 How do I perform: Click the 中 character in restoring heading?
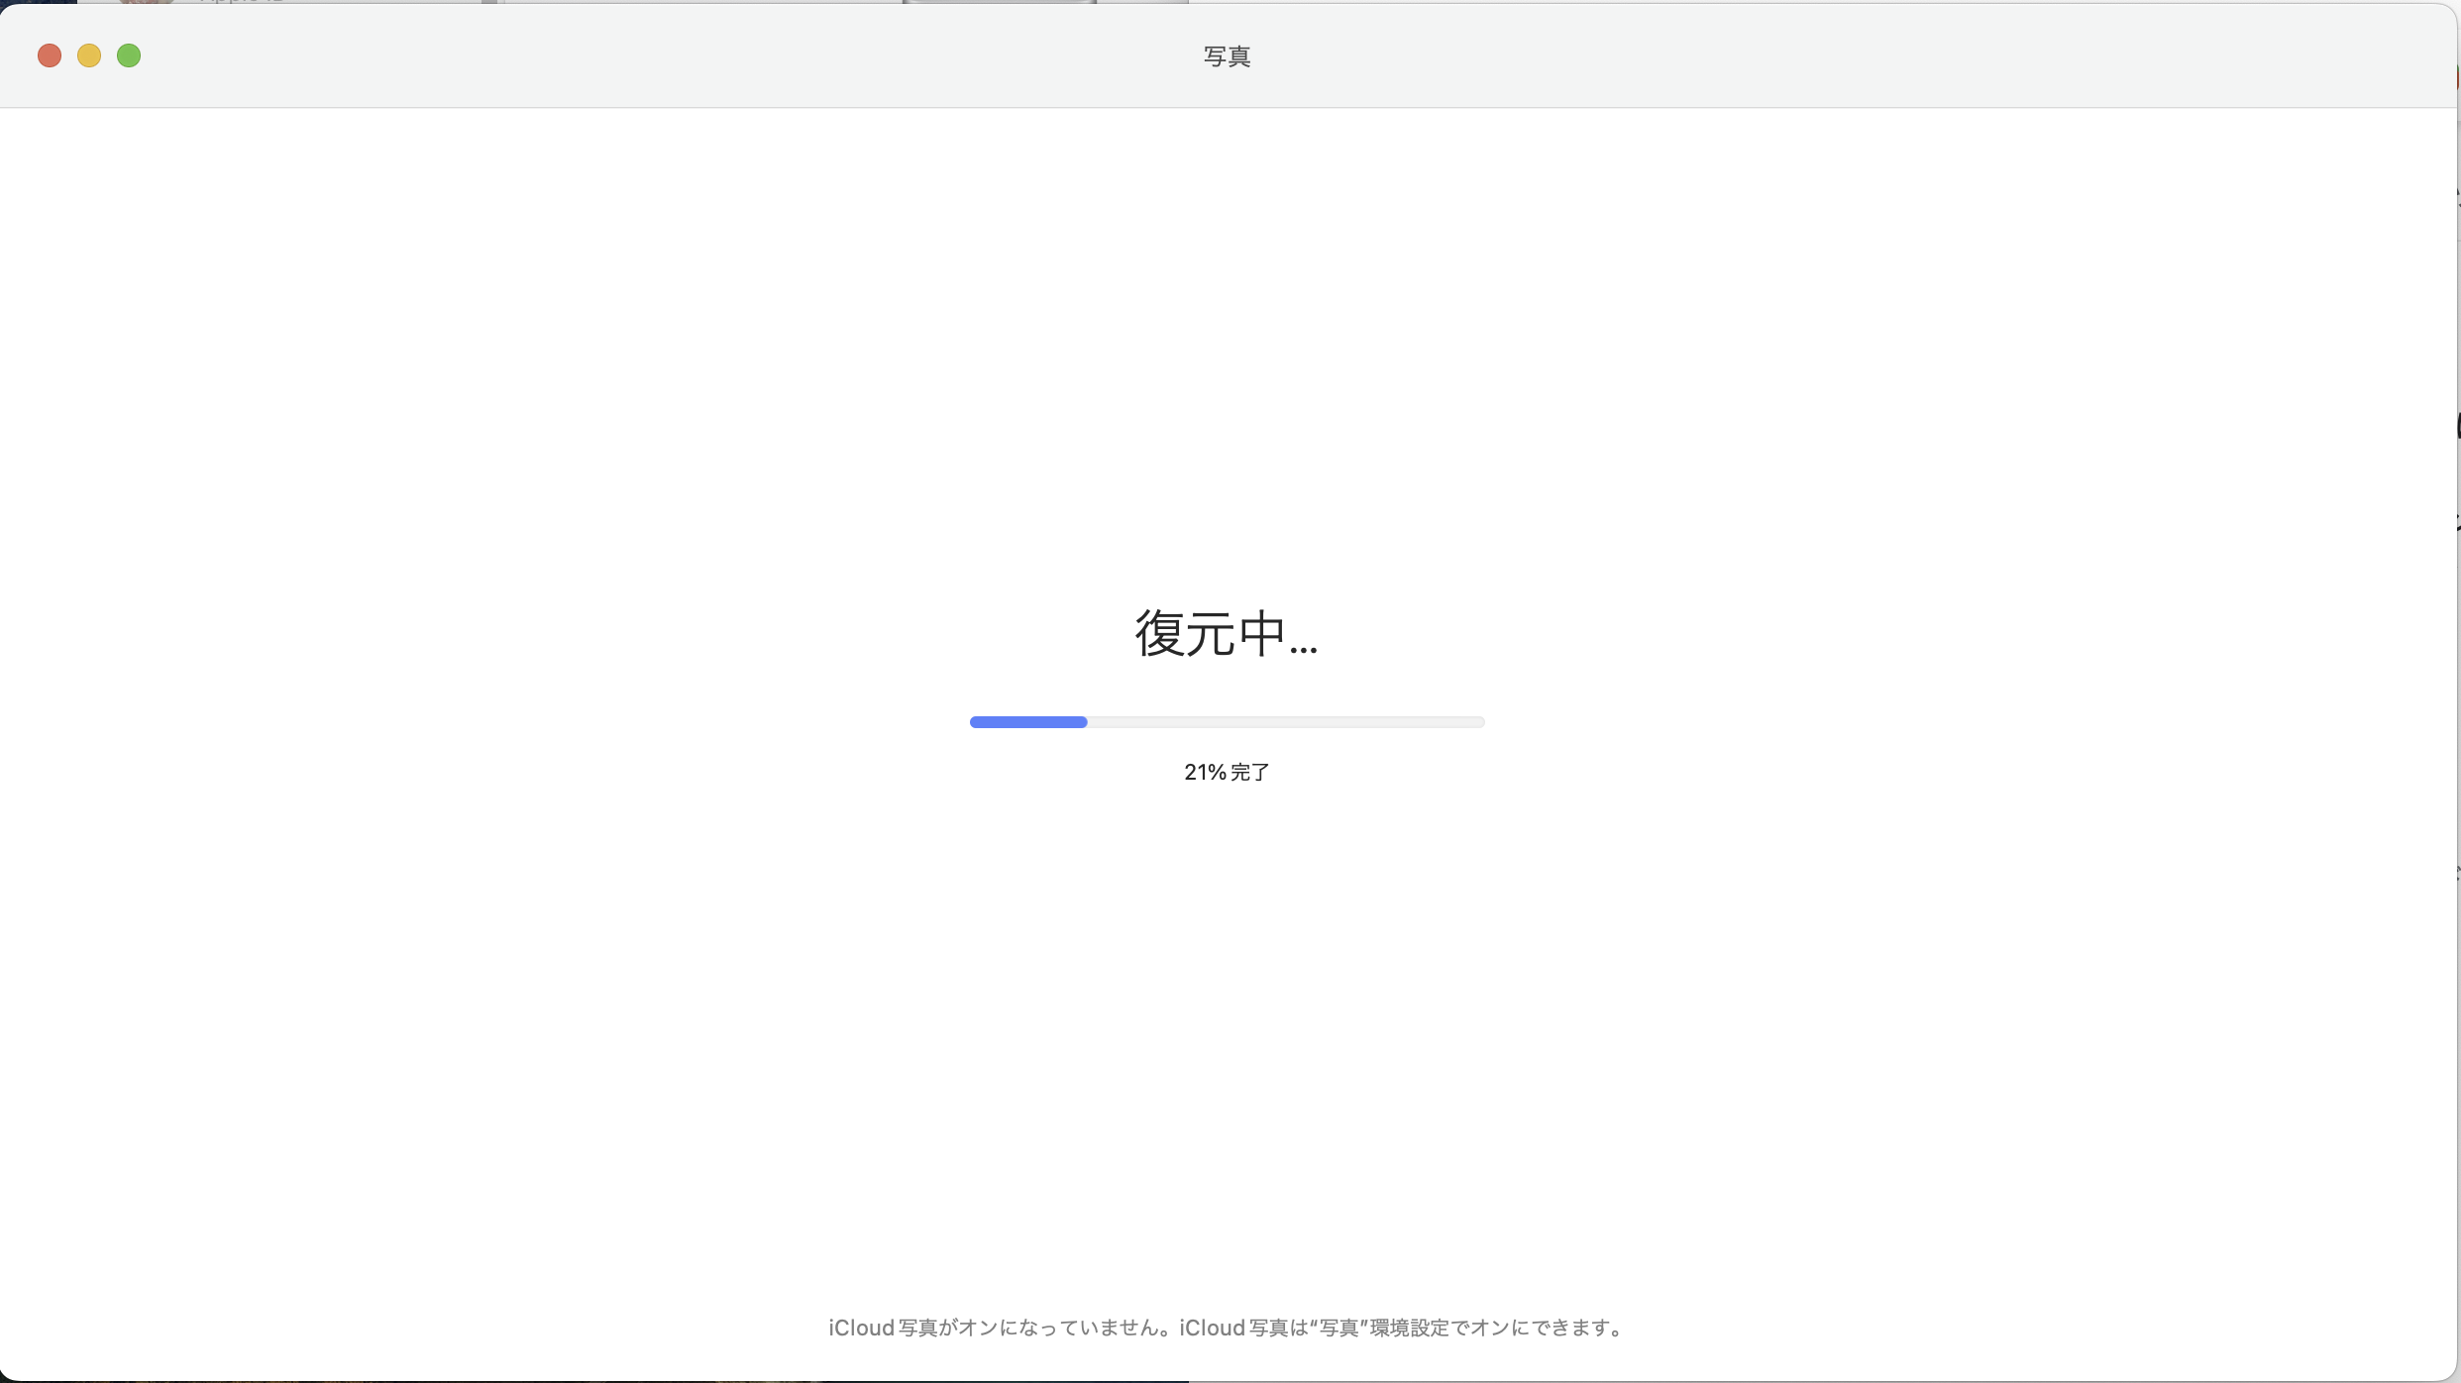1262,634
